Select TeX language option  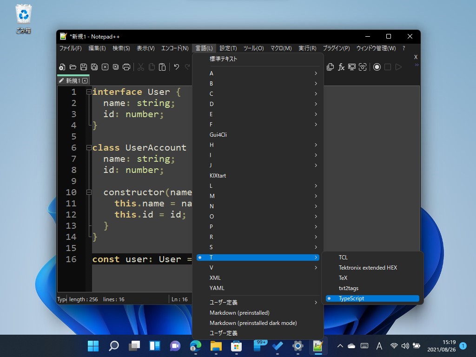click(x=343, y=278)
